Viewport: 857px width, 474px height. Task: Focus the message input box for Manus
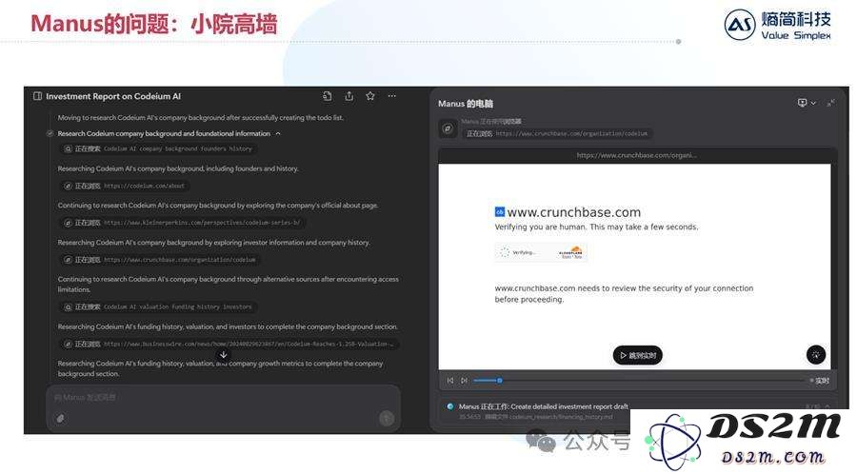click(x=223, y=398)
